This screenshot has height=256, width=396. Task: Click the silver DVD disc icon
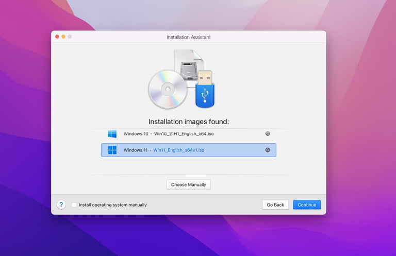click(168, 90)
